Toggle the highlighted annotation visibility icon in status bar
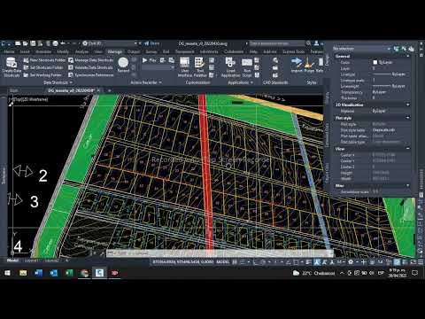 pos(317,261)
